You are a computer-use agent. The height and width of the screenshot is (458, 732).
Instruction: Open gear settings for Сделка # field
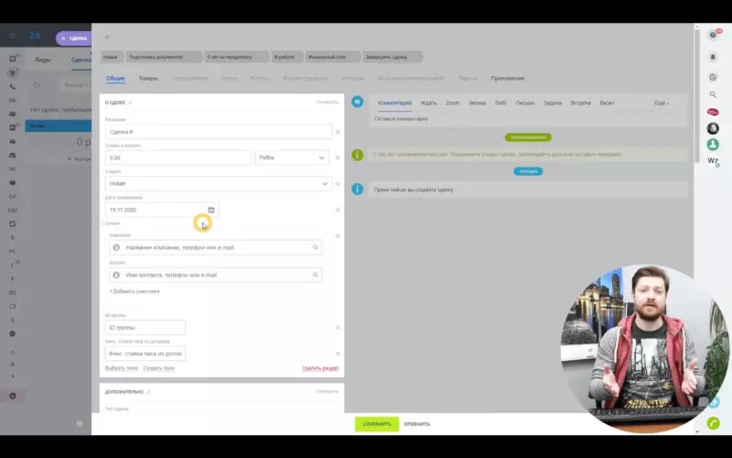(338, 132)
